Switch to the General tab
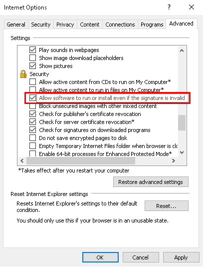The height and width of the screenshot is (267, 203). coord(16,24)
